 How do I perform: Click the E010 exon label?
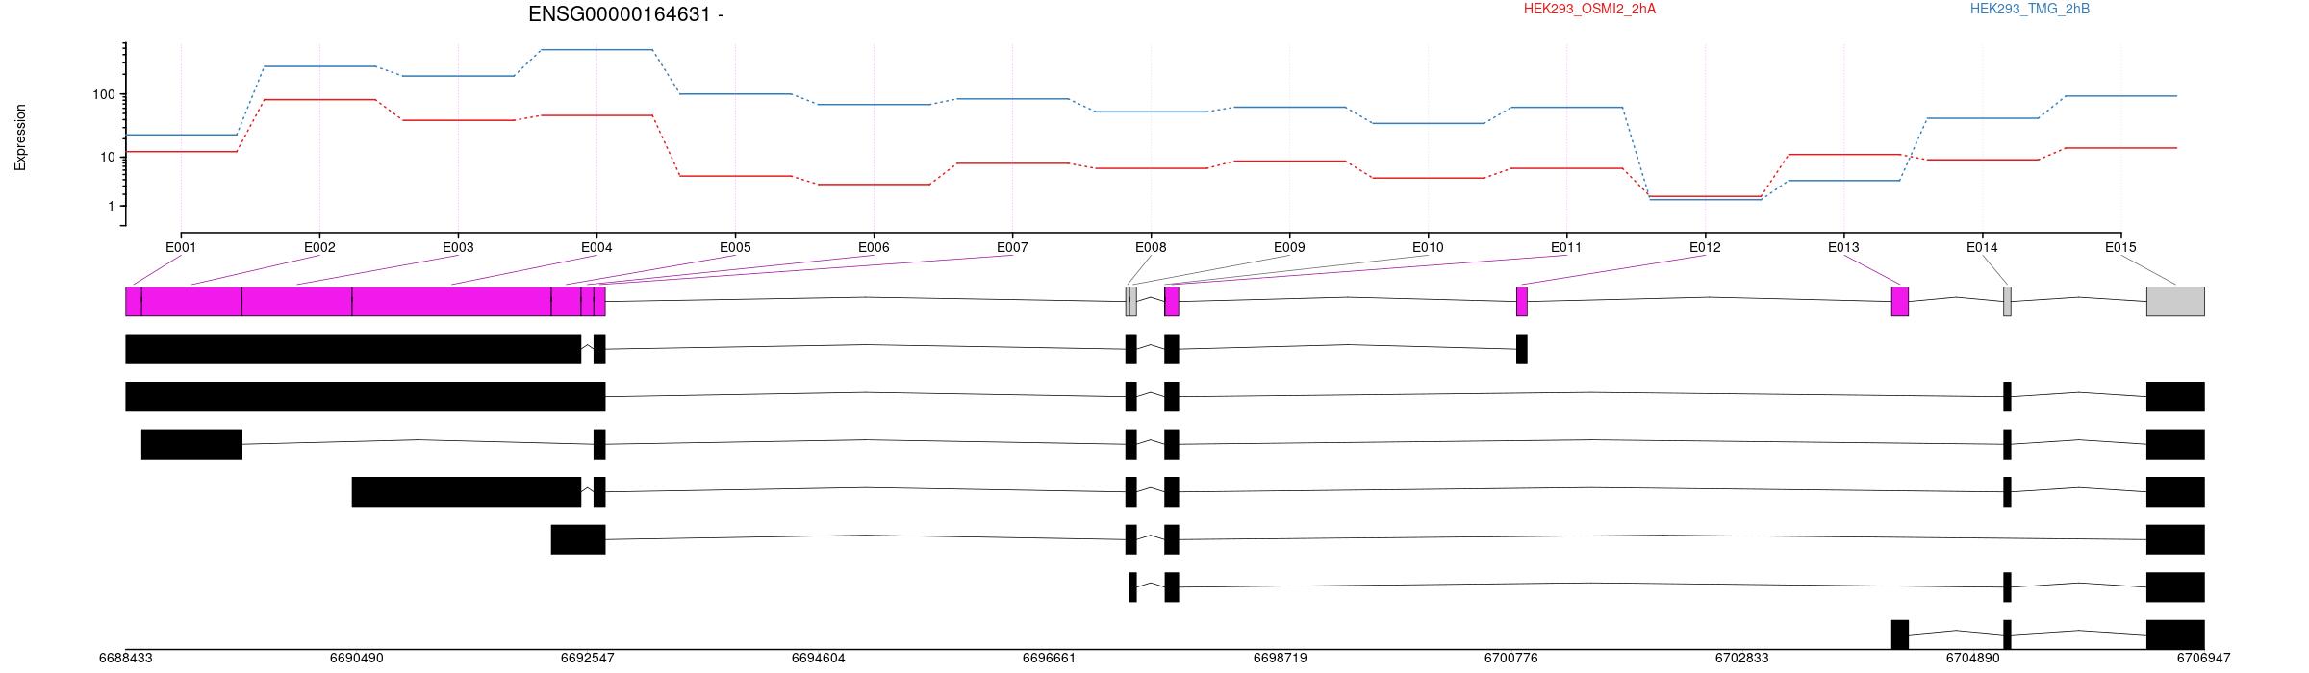click(1428, 247)
